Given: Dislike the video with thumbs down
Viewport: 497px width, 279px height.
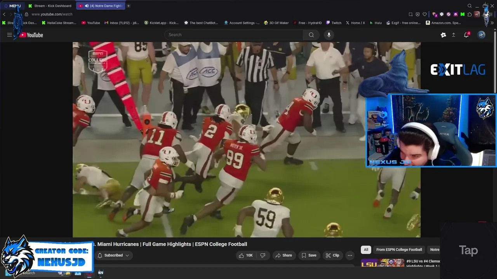Looking at the screenshot, I should tap(263, 255).
